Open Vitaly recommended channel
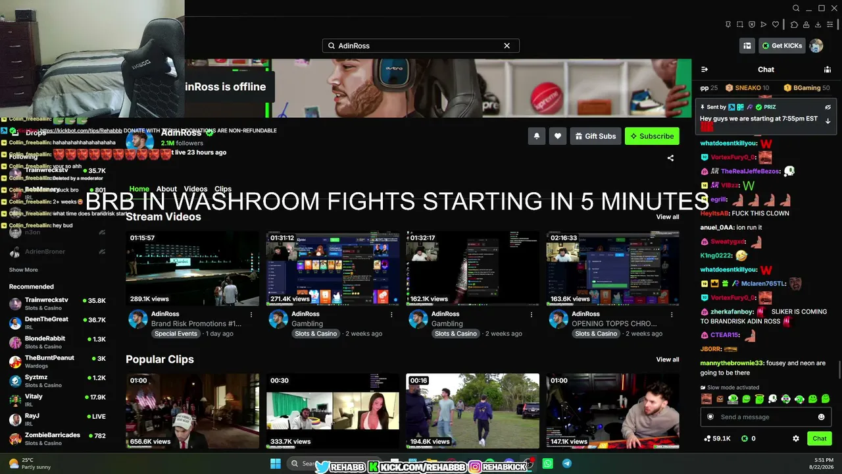Image resolution: width=842 pixels, height=474 pixels. click(57, 400)
